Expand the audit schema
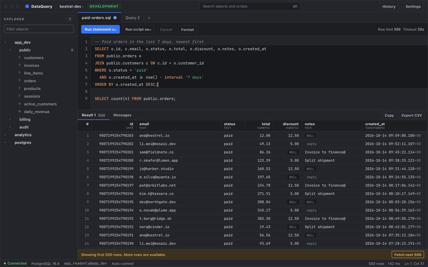The height and width of the screenshot is (267, 428). click(x=10, y=127)
